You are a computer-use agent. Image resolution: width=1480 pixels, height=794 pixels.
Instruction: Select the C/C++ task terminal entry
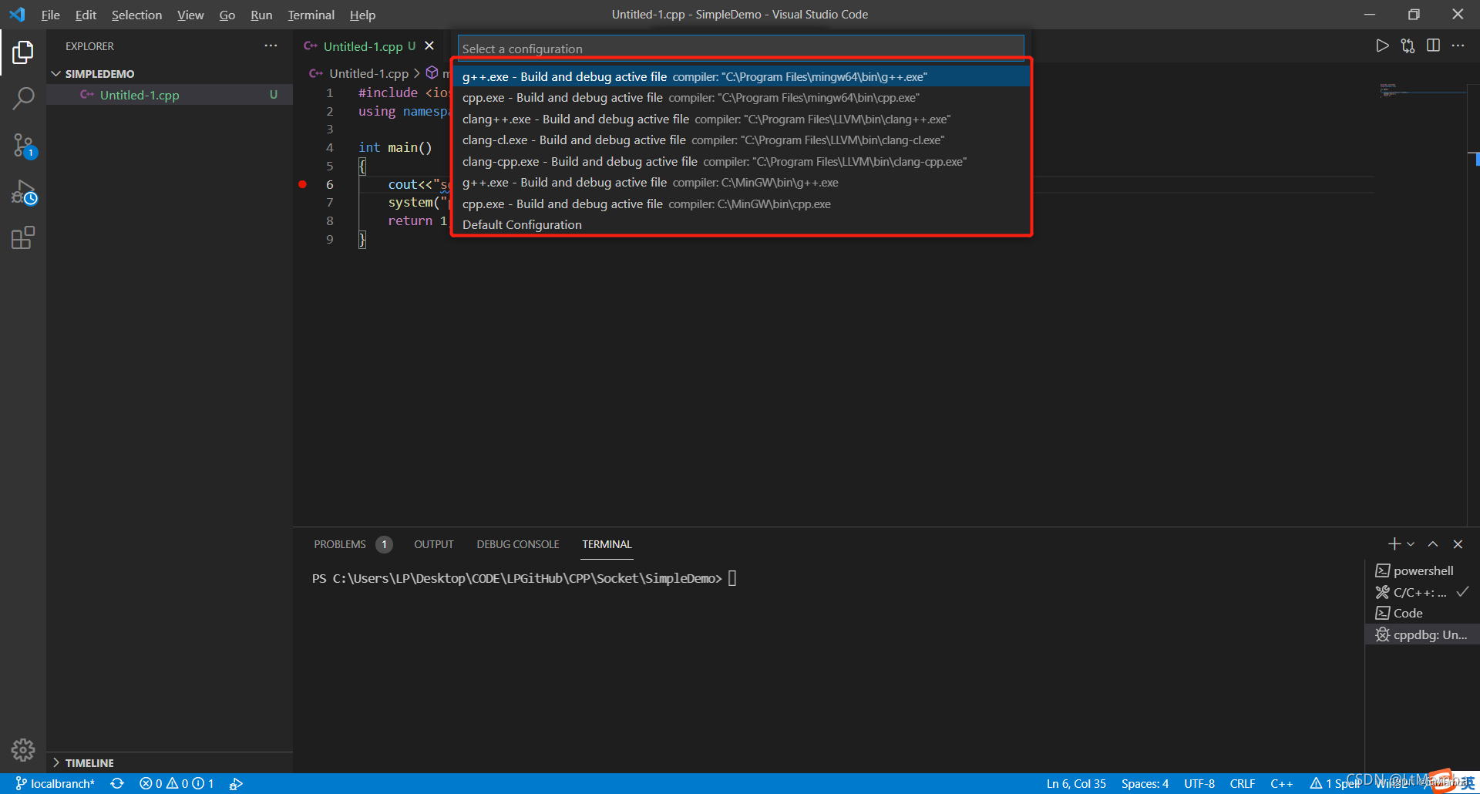(1421, 592)
